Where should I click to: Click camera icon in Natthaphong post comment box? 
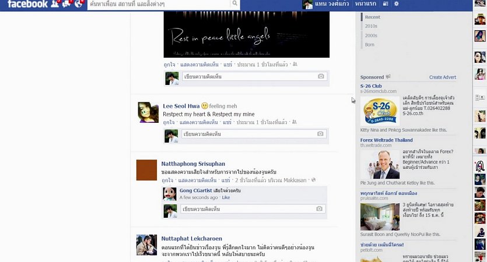319,209
